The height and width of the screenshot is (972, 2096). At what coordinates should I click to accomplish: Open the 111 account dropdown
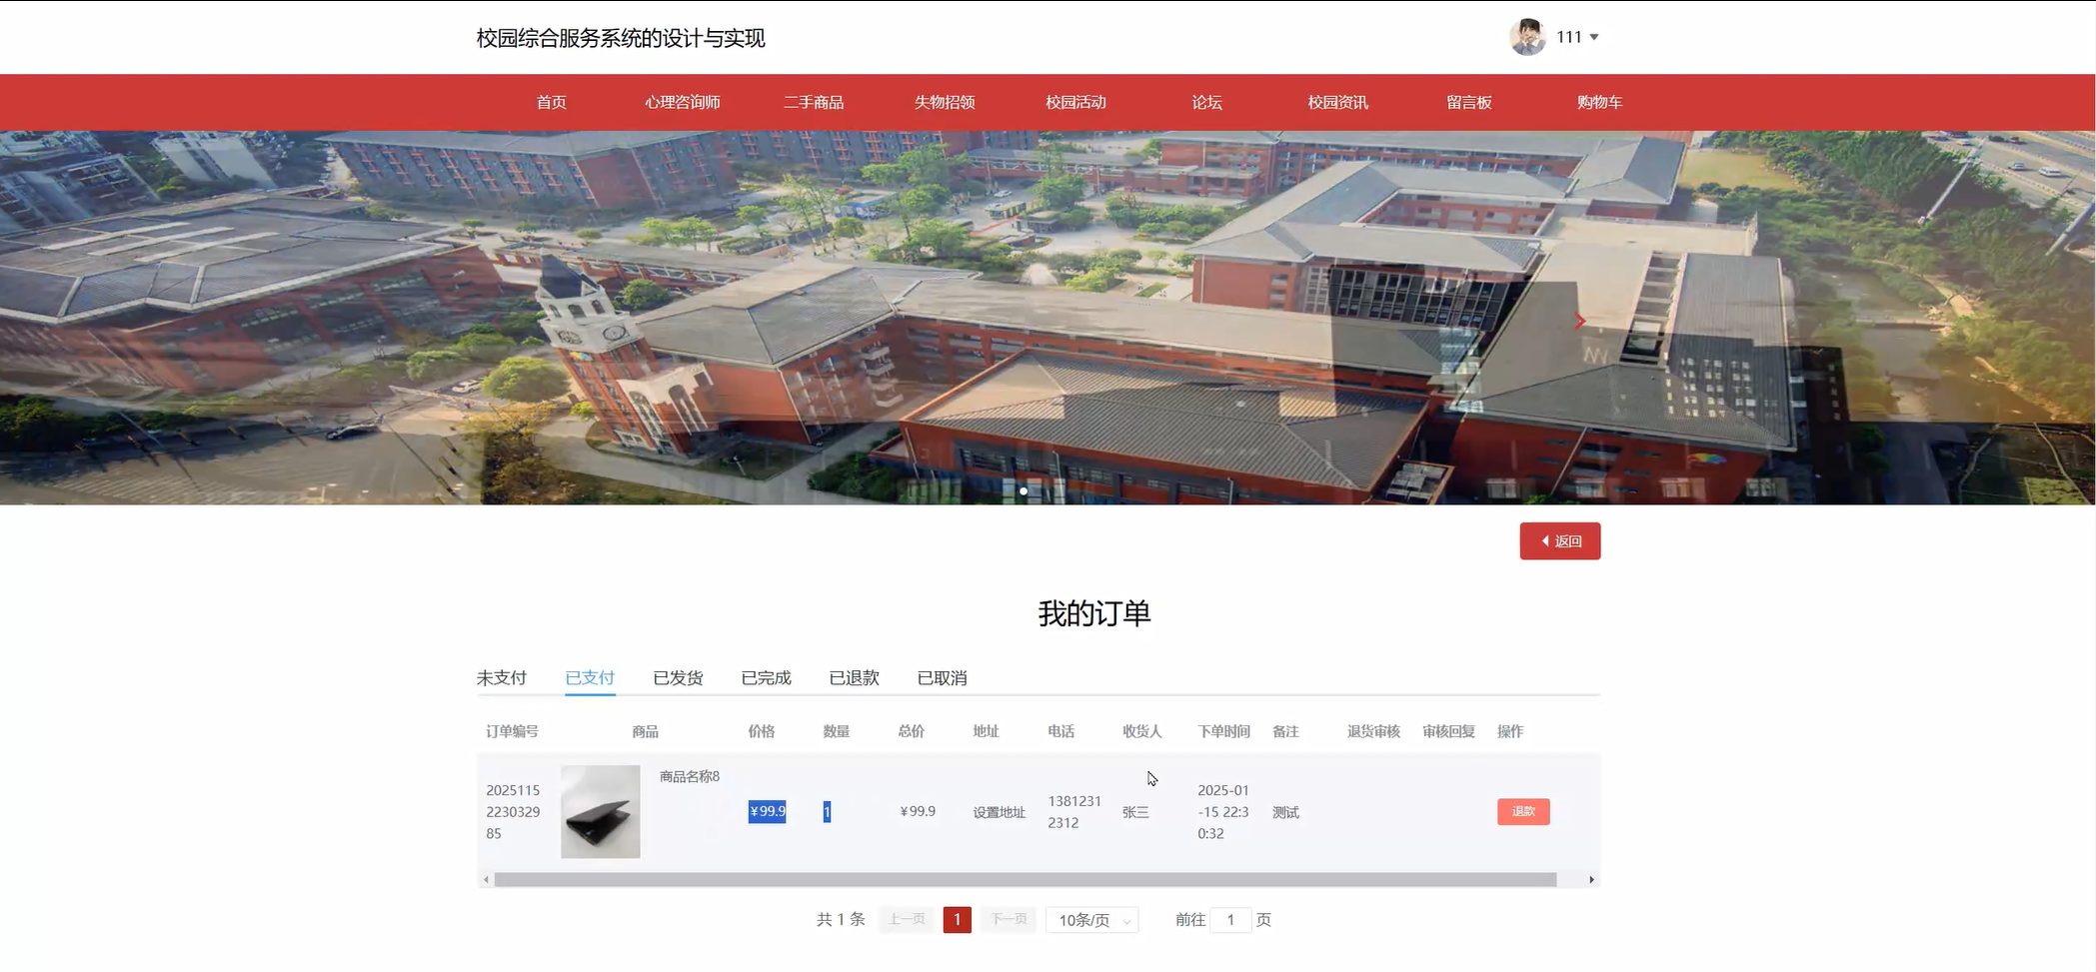coord(1572,37)
